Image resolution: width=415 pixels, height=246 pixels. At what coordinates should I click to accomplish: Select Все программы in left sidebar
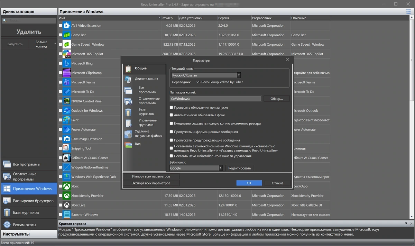click(29, 164)
